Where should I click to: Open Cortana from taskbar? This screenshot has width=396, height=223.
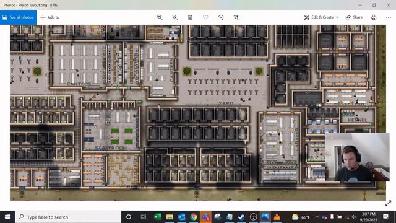[x=129, y=217]
